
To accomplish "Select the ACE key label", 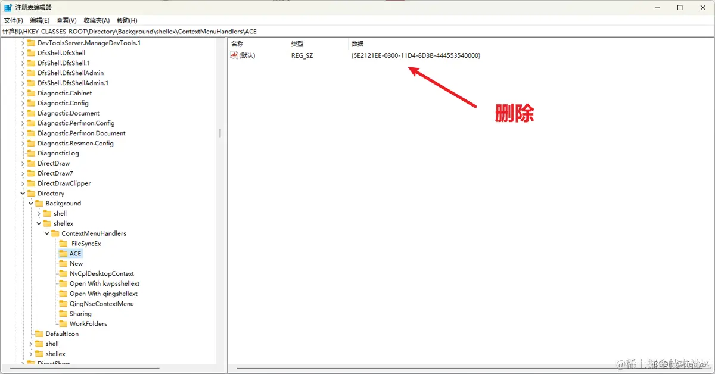I will point(75,254).
